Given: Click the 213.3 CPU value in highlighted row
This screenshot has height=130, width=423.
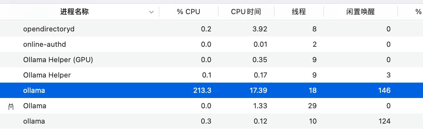Looking at the screenshot, I should click(202, 91).
